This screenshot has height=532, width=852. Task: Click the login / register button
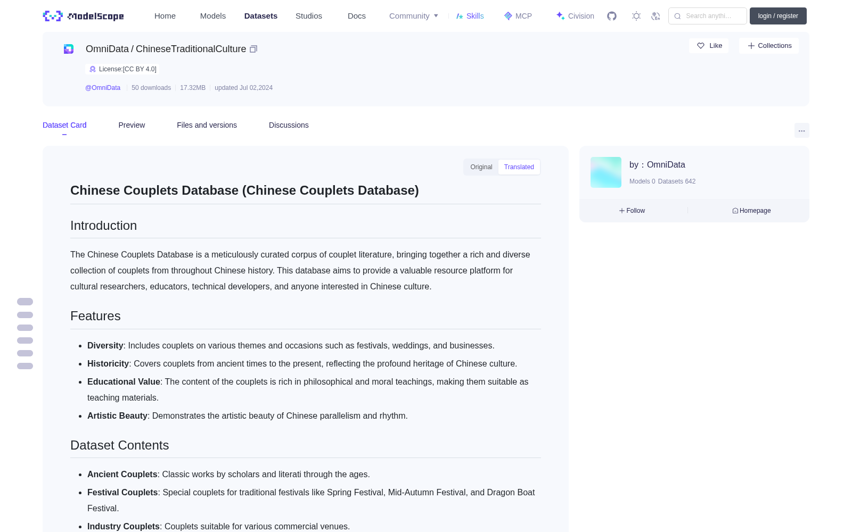pyautogui.click(x=778, y=16)
